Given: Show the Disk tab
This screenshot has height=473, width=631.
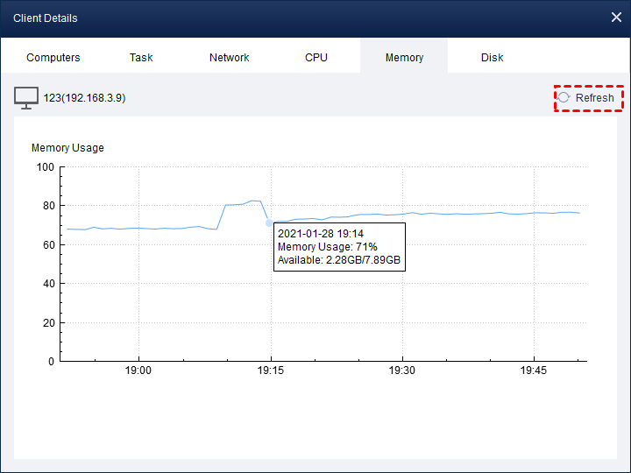Looking at the screenshot, I should (x=492, y=58).
